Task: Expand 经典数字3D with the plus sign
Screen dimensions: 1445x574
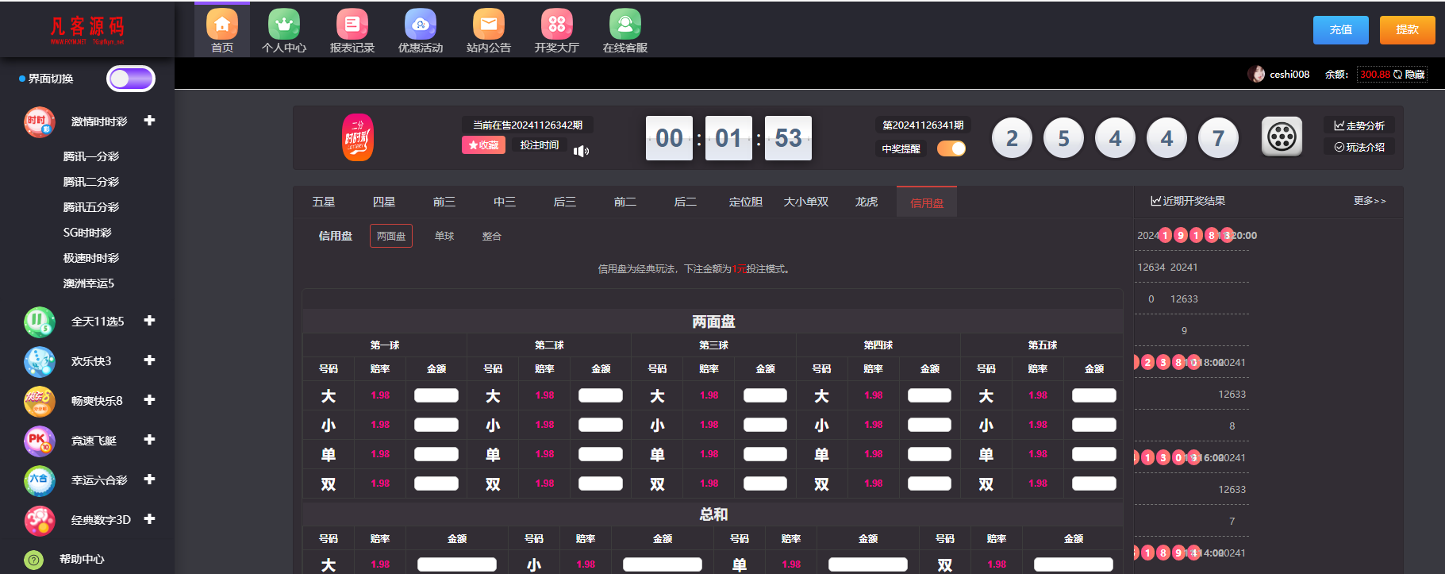Action: [149, 518]
